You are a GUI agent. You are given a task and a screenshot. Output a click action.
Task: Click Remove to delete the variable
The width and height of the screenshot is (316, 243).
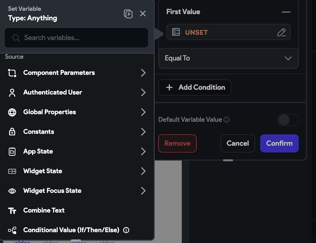tap(177, 143)
